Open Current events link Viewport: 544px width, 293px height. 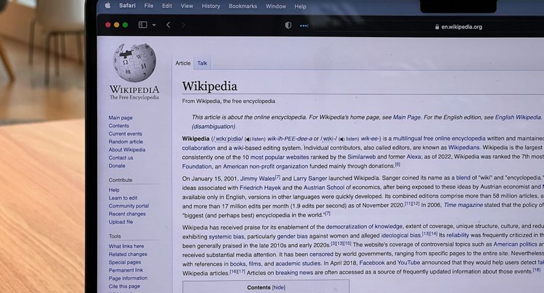tap(125, 134)
